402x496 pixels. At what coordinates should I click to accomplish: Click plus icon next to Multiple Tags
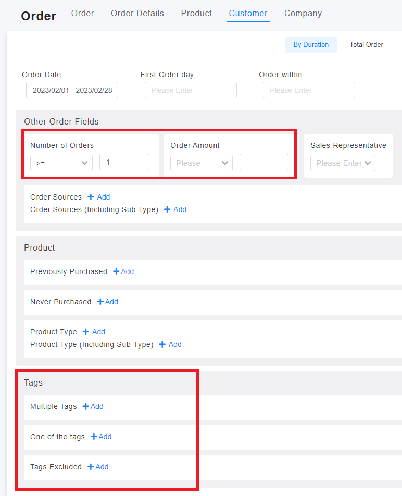[85, 406]
